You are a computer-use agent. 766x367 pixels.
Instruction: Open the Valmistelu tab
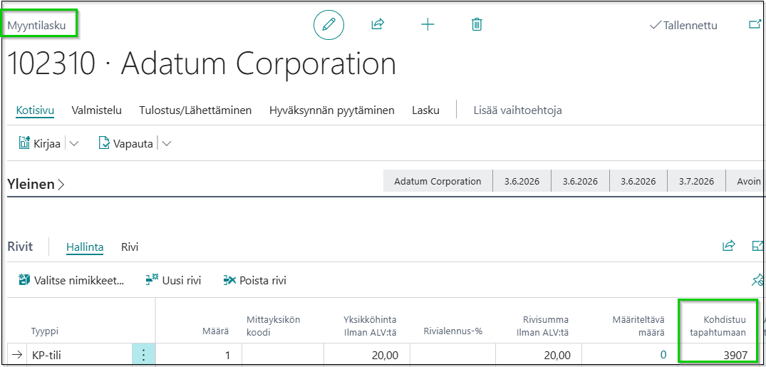click(97, 110)
